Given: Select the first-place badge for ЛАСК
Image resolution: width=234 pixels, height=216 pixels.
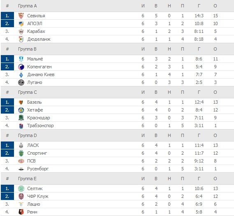Looking at the screenshot, I should [7, 145].
